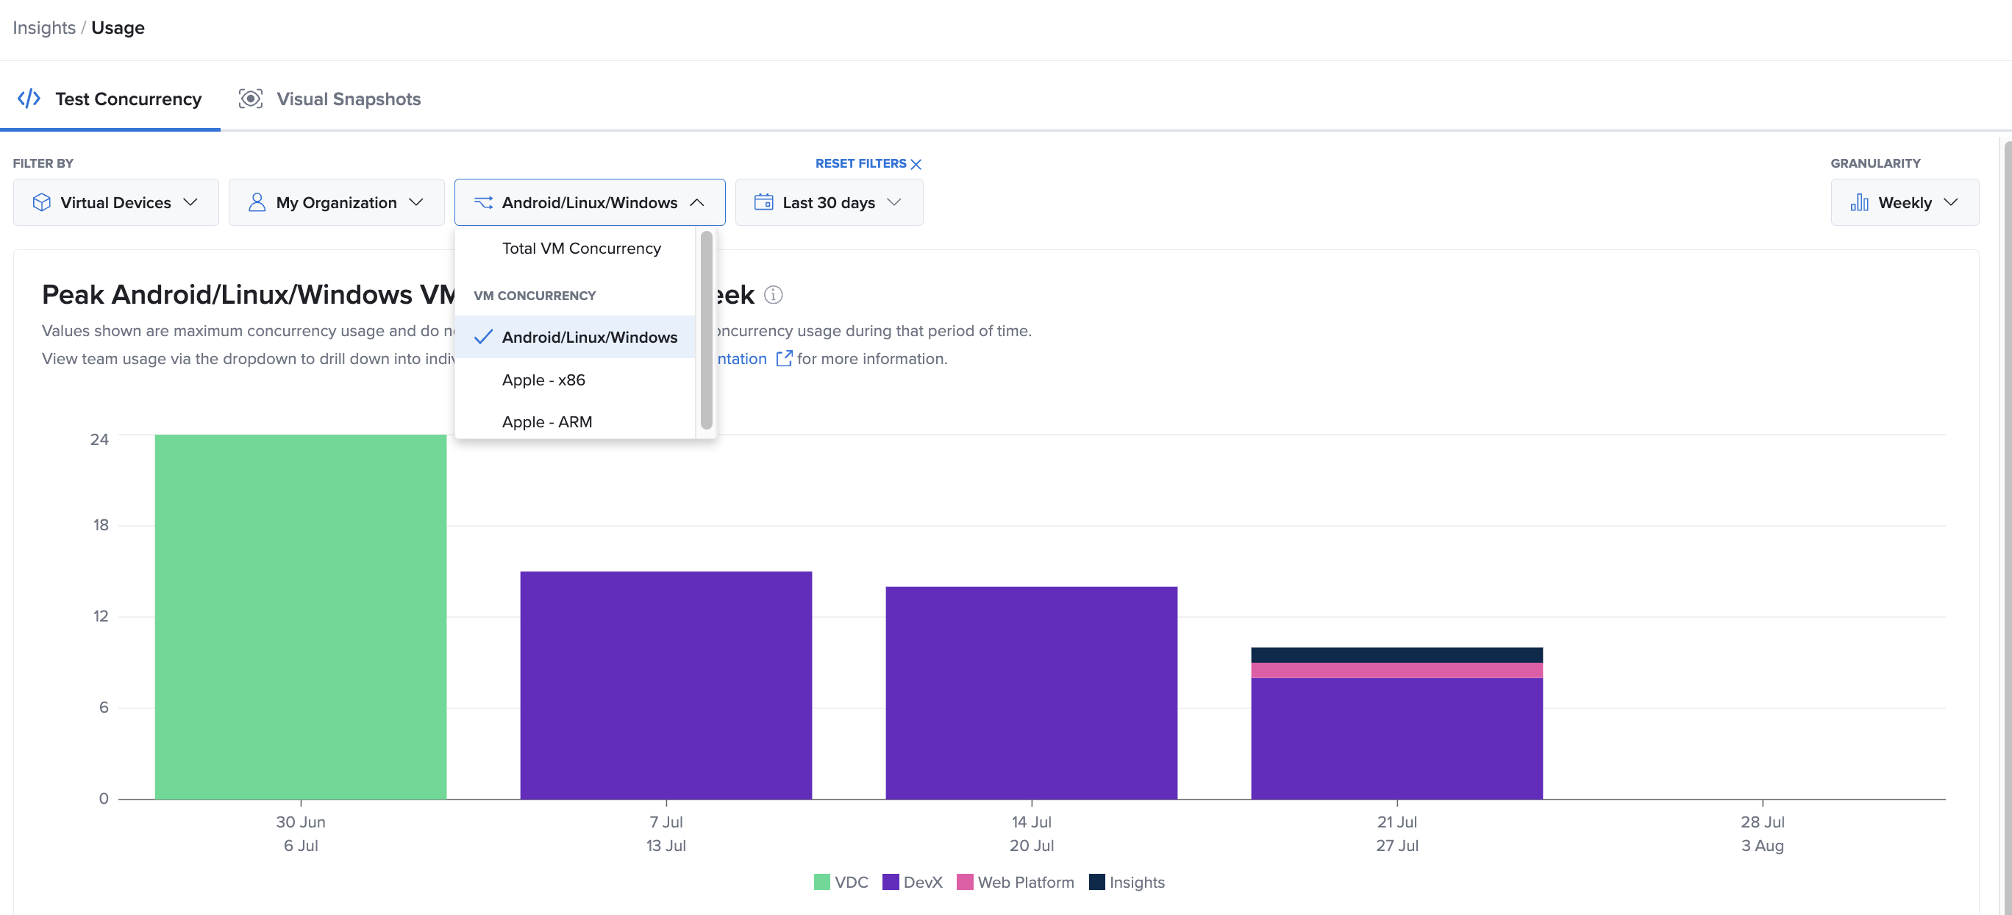Click the cube icon on Virtual Devices
This screenshot has height=915, width=2012.
[x=41, y=202]
